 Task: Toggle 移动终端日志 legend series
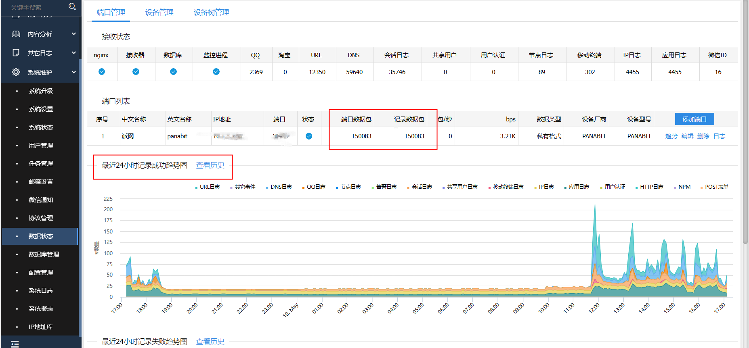(x=506, y=187)
